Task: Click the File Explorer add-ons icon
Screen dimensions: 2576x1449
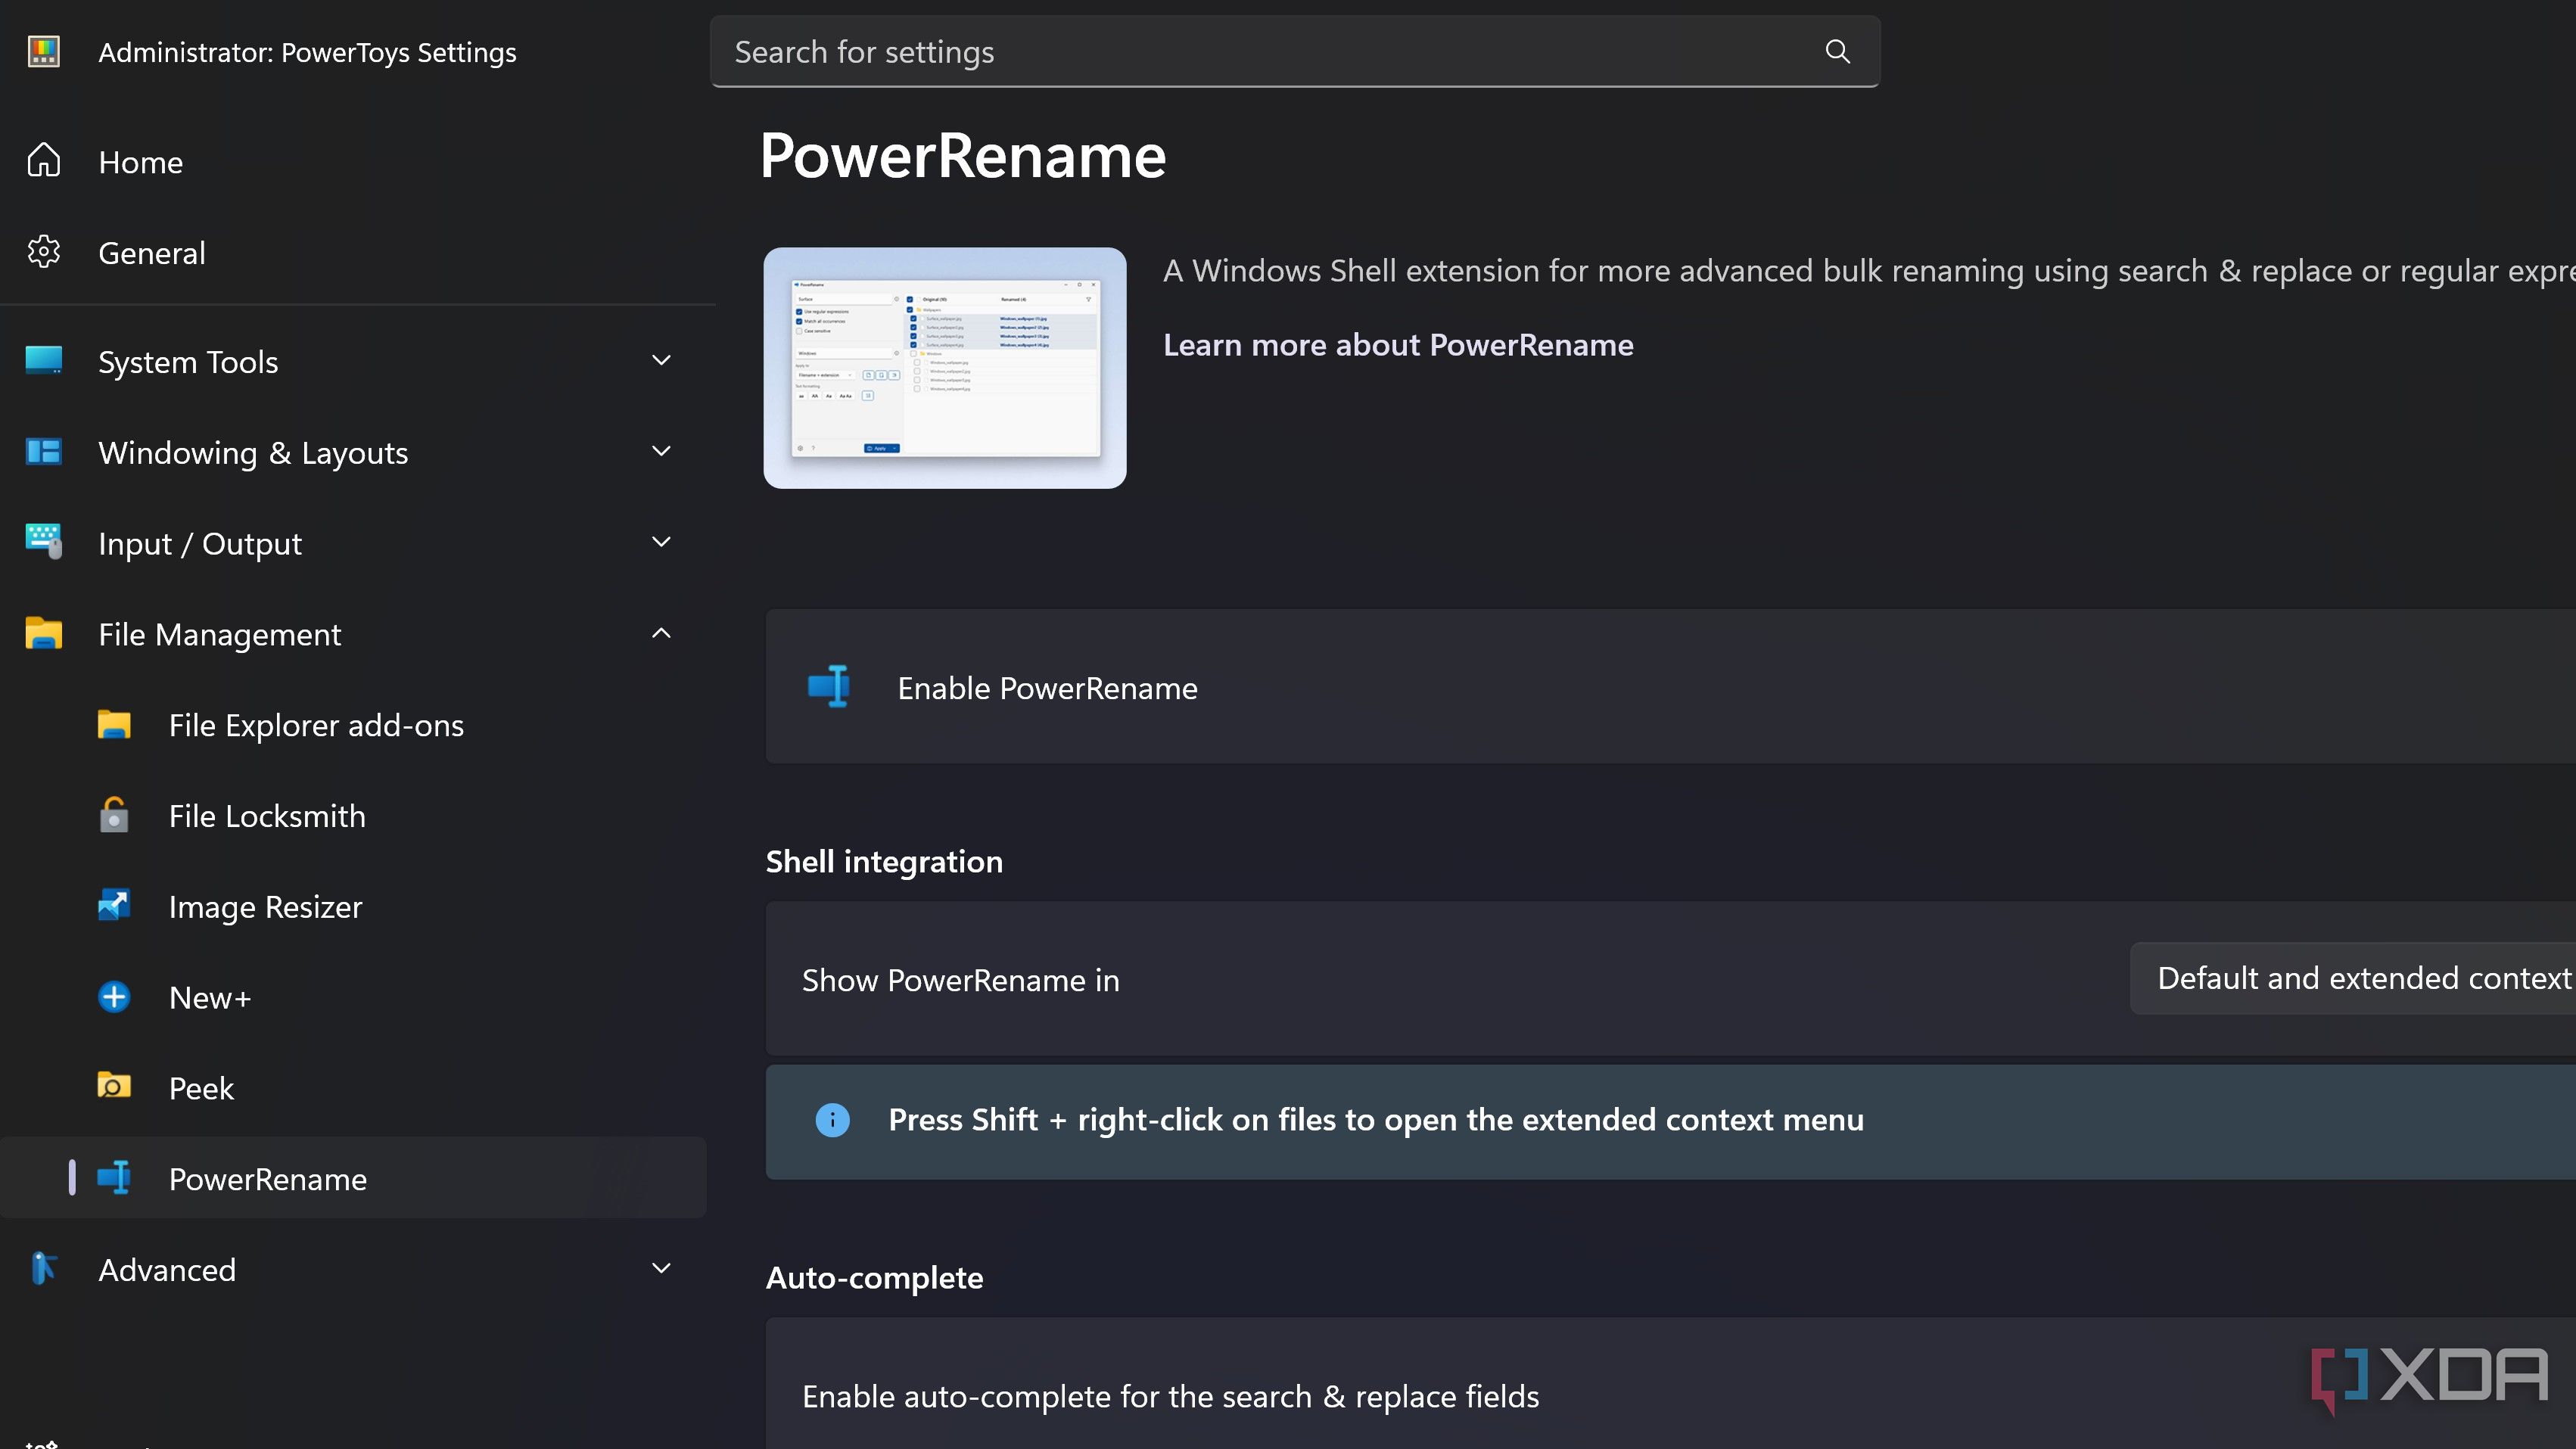Action: click(x=113, y=725)
